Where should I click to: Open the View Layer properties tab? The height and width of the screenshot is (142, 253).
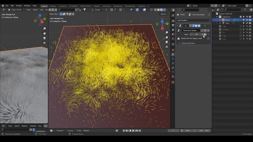(173, 30)
